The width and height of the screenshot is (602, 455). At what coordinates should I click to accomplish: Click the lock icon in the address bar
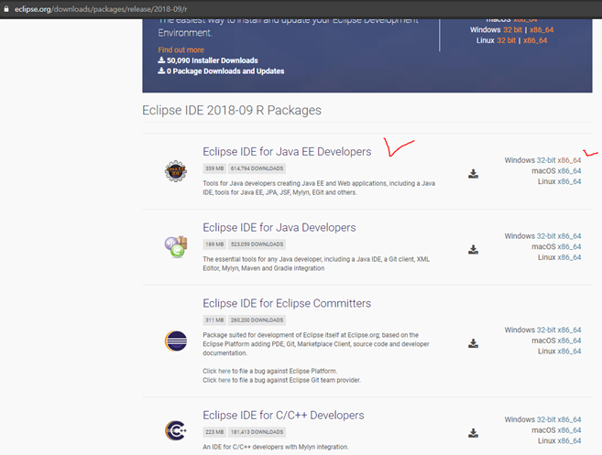pos(6,9)
